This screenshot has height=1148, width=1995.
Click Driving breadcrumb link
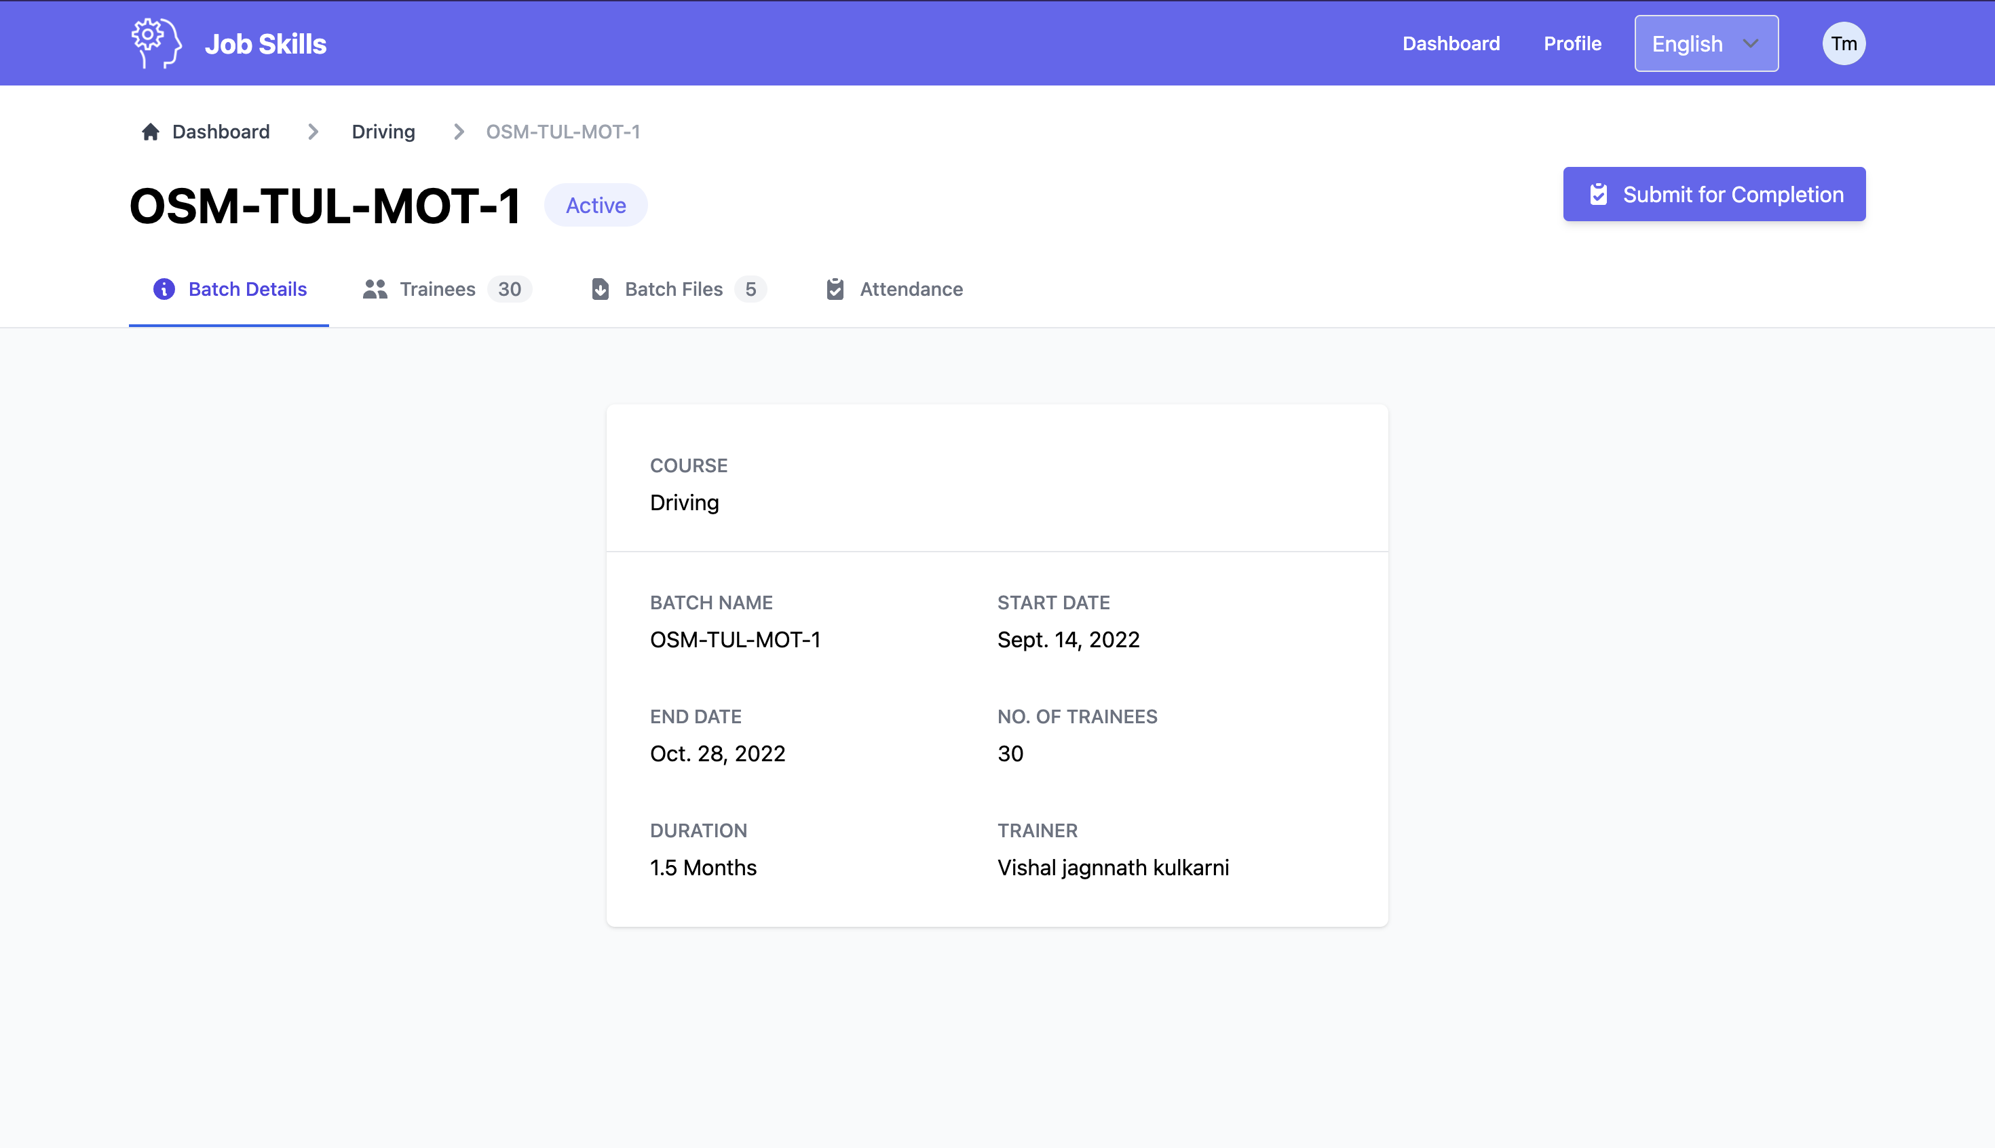point(383,132)
